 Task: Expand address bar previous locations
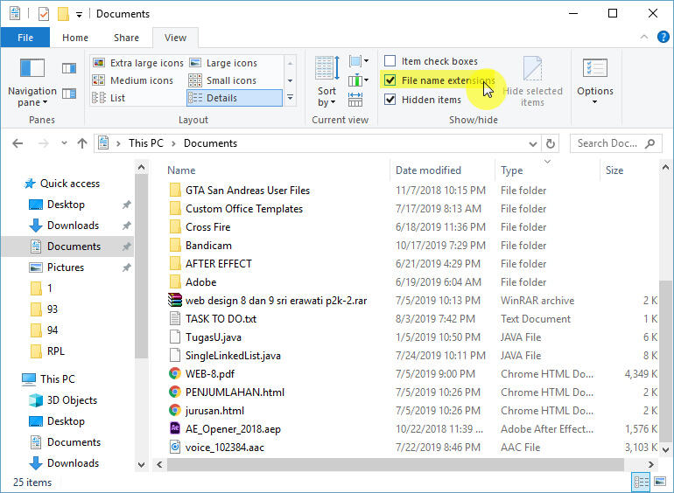coord(532,143)
